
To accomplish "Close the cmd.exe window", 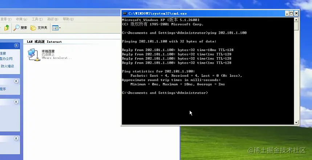I will pyautogui.click(x=296, y=13).
